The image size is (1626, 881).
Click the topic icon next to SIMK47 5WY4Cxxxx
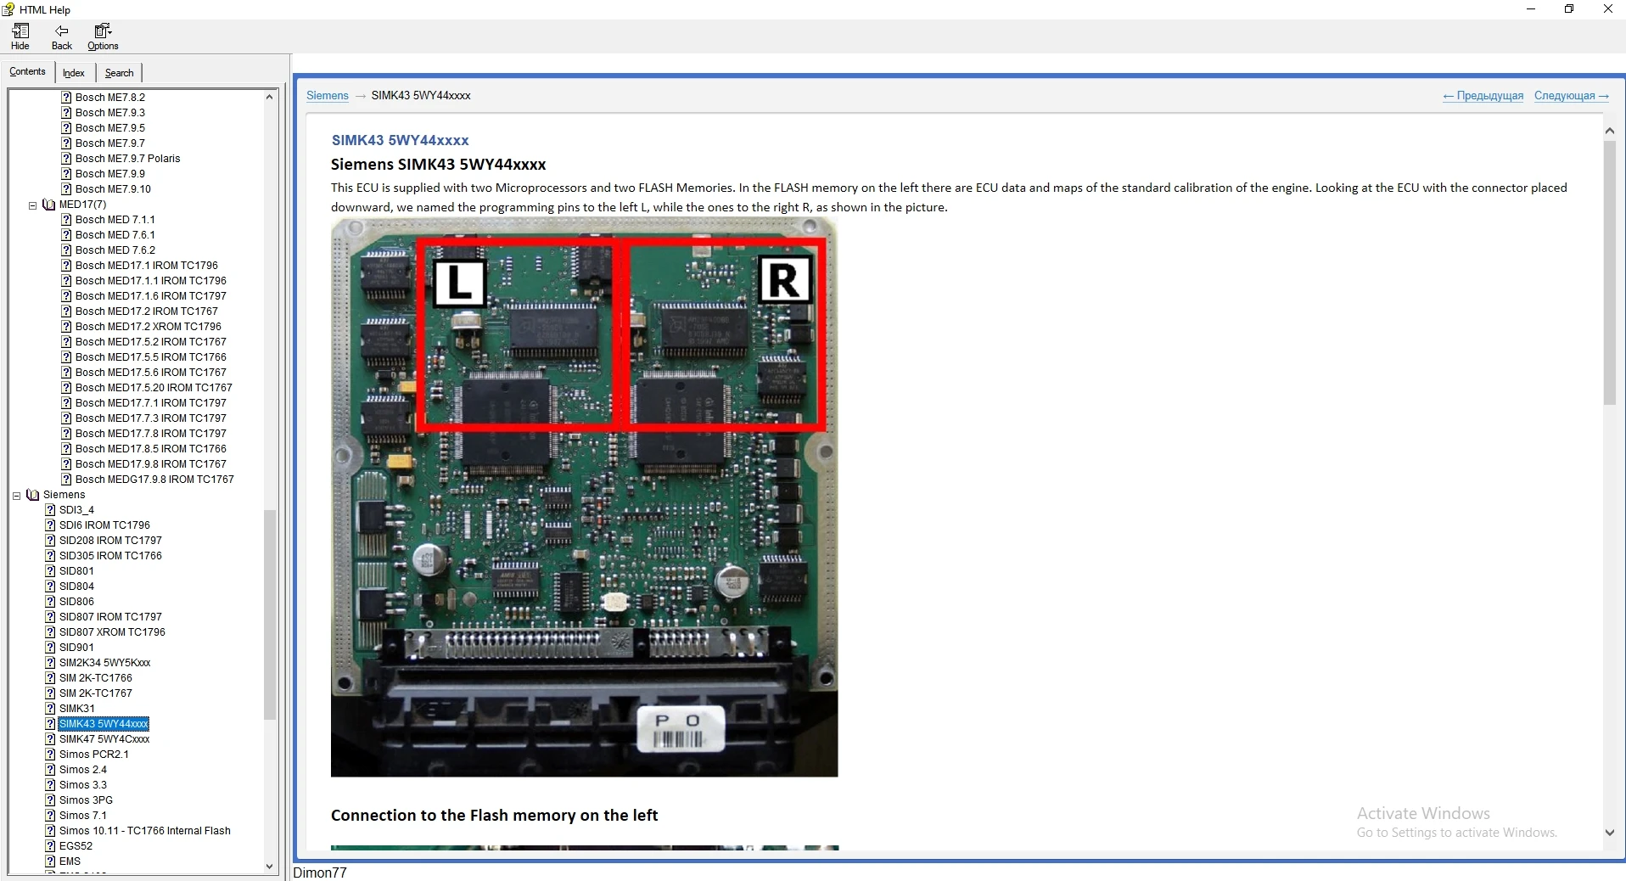click(x=50, y=739)
